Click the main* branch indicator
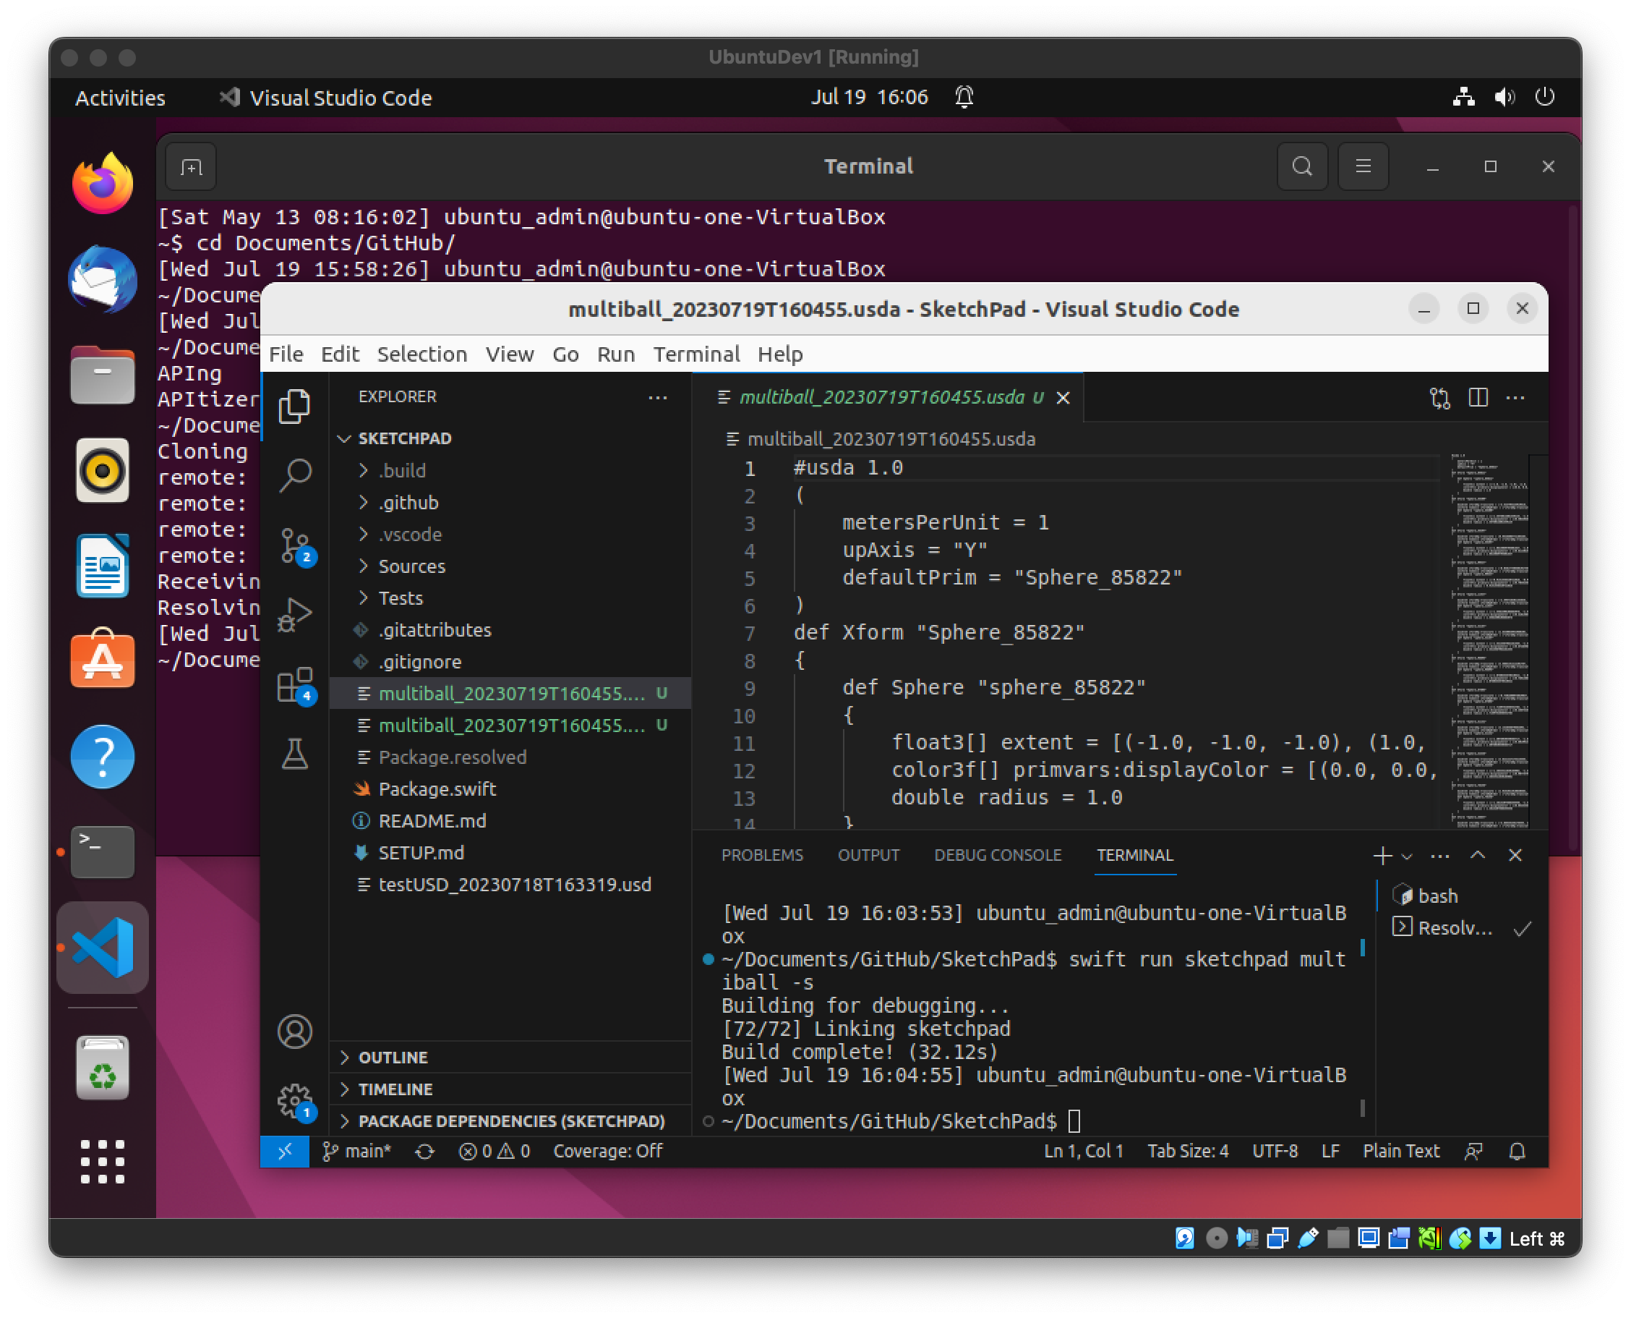 pyautogui.click(x=356, y=1151)
